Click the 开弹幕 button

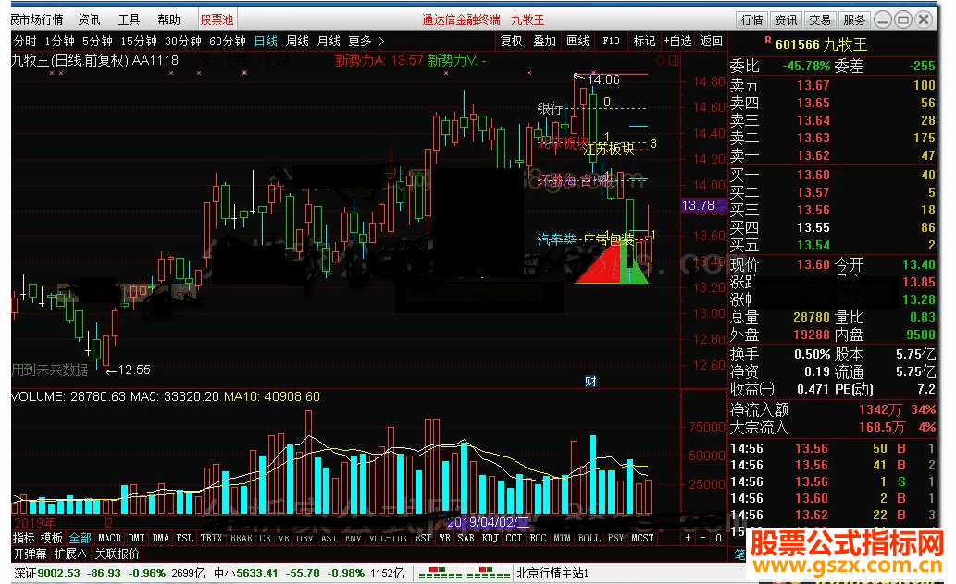(30, 554)
